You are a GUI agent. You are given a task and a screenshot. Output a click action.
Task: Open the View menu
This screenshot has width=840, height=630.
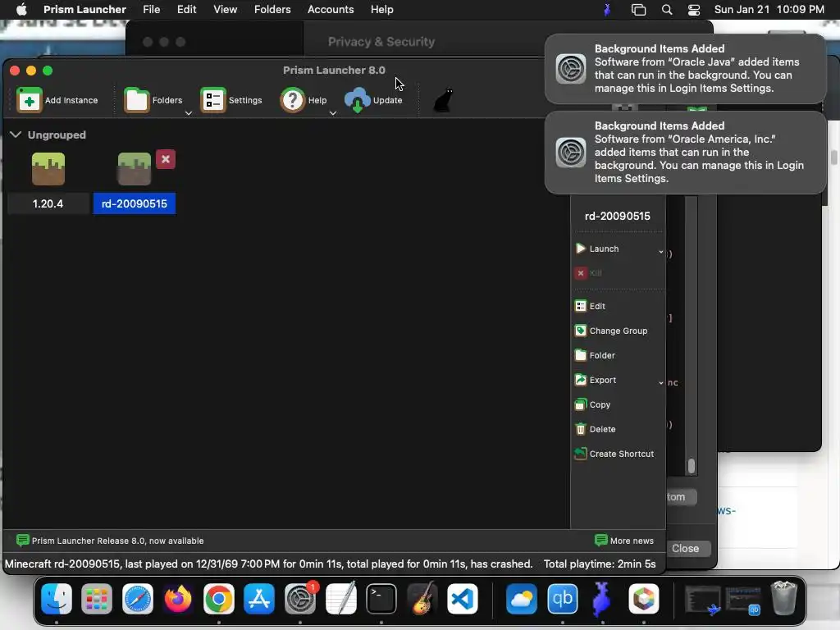tap(225, 9)
